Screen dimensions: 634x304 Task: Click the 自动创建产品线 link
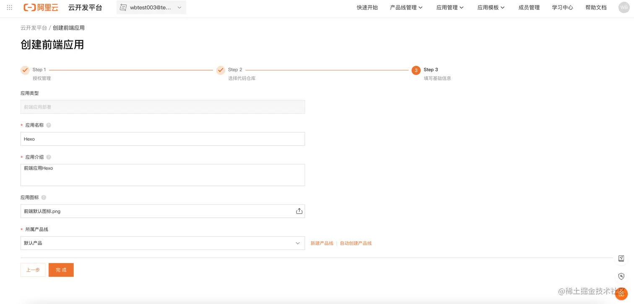point(356,243)
